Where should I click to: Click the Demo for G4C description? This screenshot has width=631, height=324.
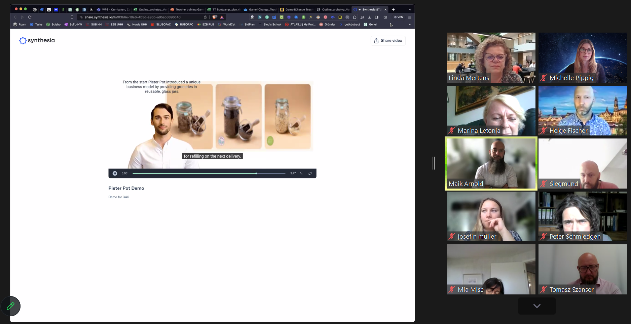(x=119, y=197)
